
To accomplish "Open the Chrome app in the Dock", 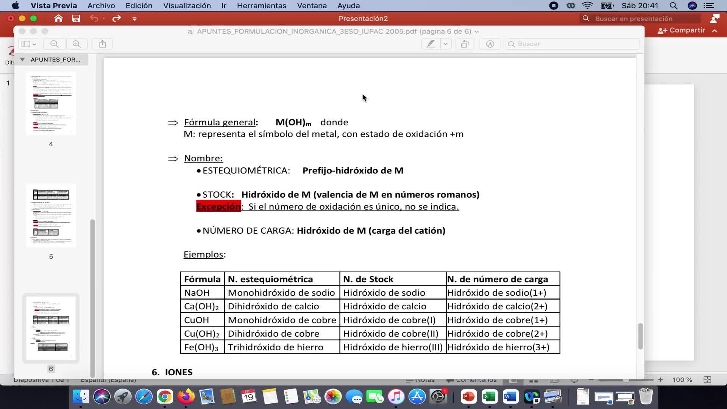I will tap(165, 397).
